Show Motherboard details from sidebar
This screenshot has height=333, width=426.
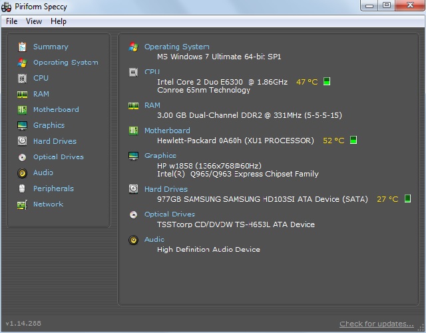coord(56,109)
